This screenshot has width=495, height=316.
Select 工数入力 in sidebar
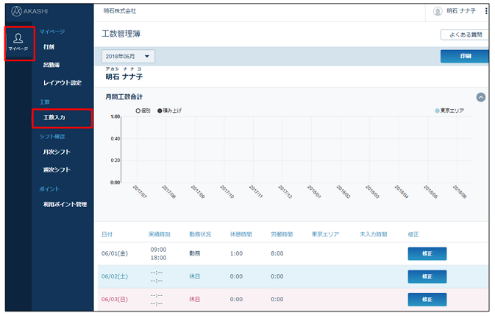coord(56,118)
